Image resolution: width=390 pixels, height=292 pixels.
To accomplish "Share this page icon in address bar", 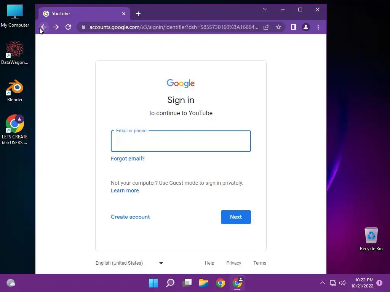I will (x=266, y=27).
